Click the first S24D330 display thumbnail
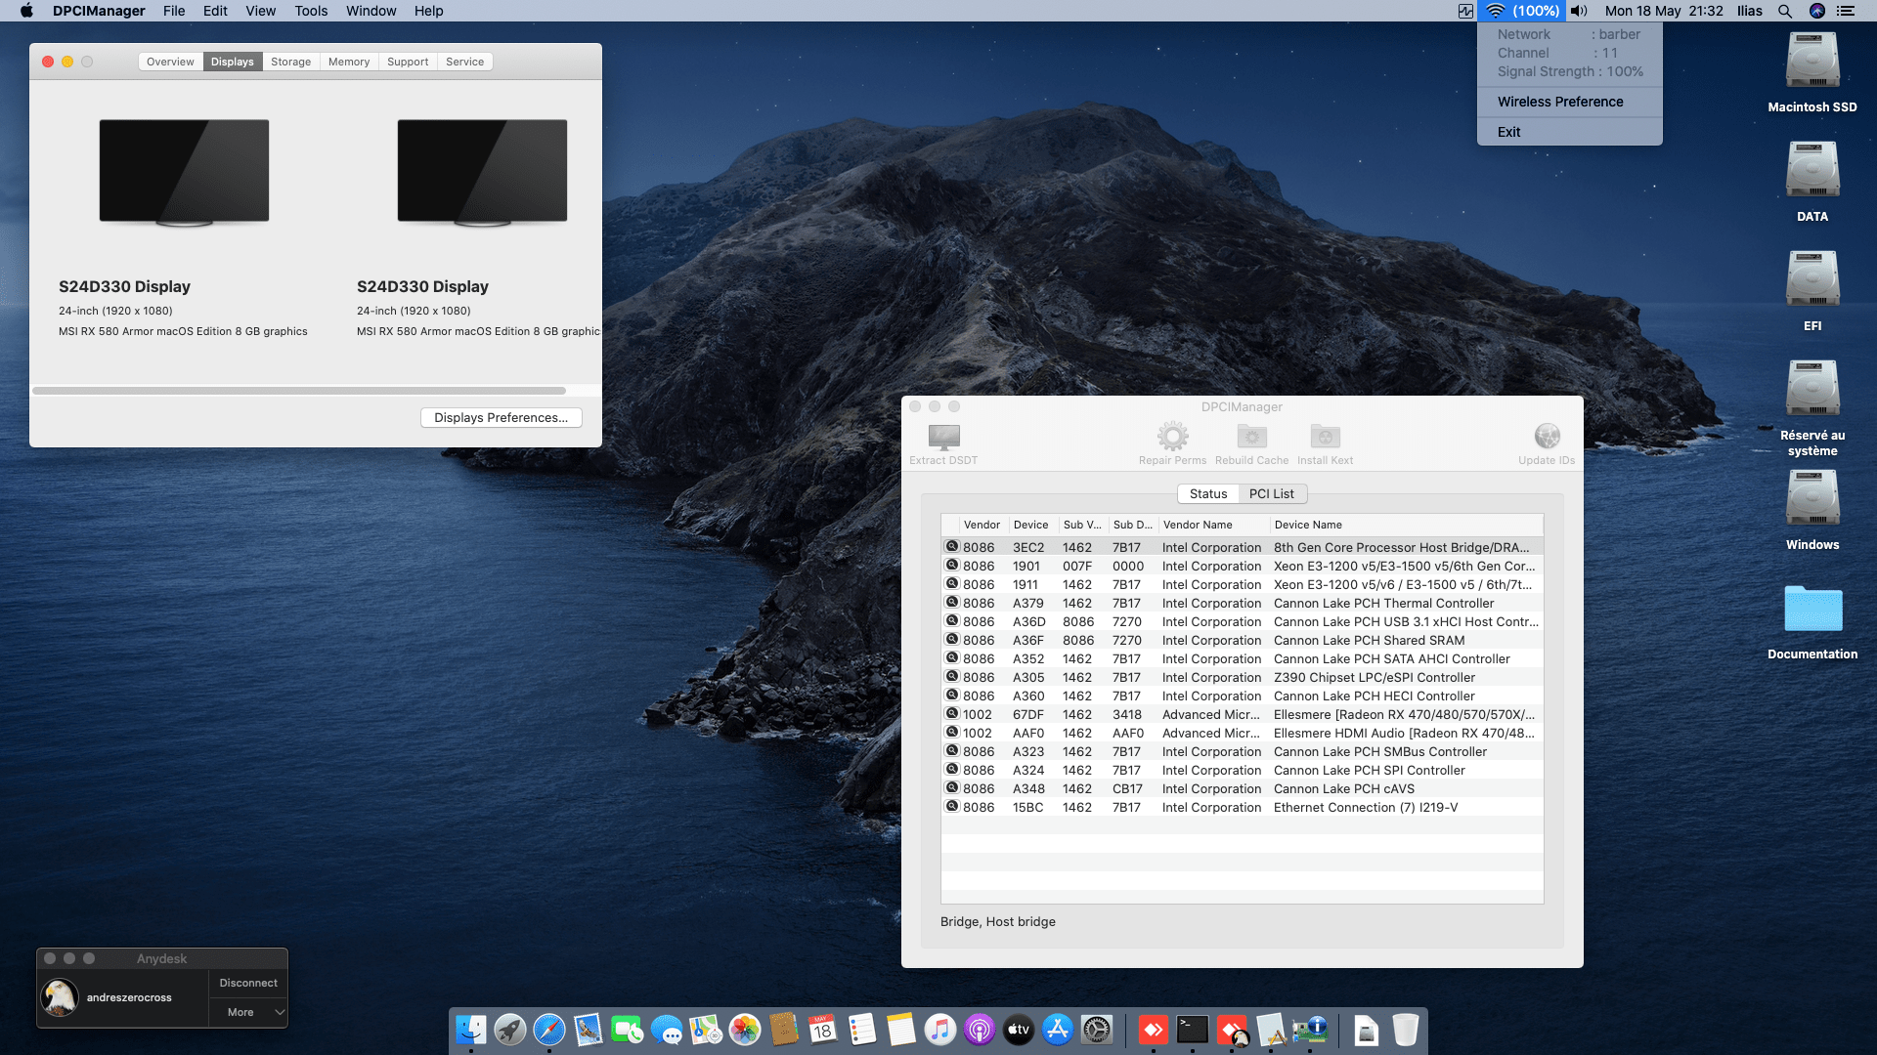 click(x=184, y=172)
